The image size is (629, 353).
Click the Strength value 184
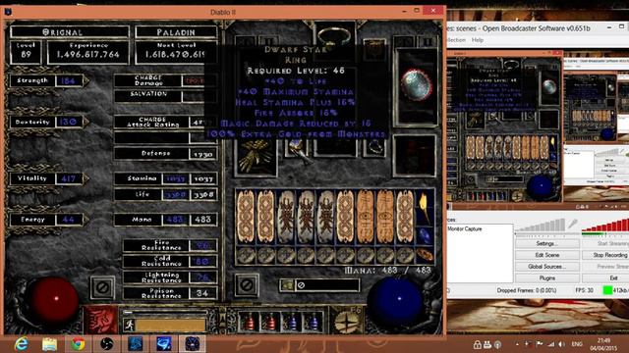(68, 80)
